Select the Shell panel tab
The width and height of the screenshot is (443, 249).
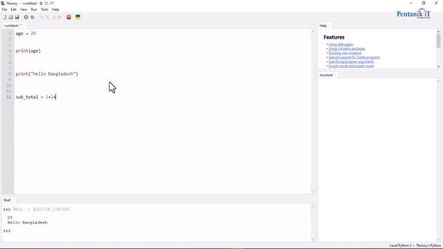click(7, 200)
